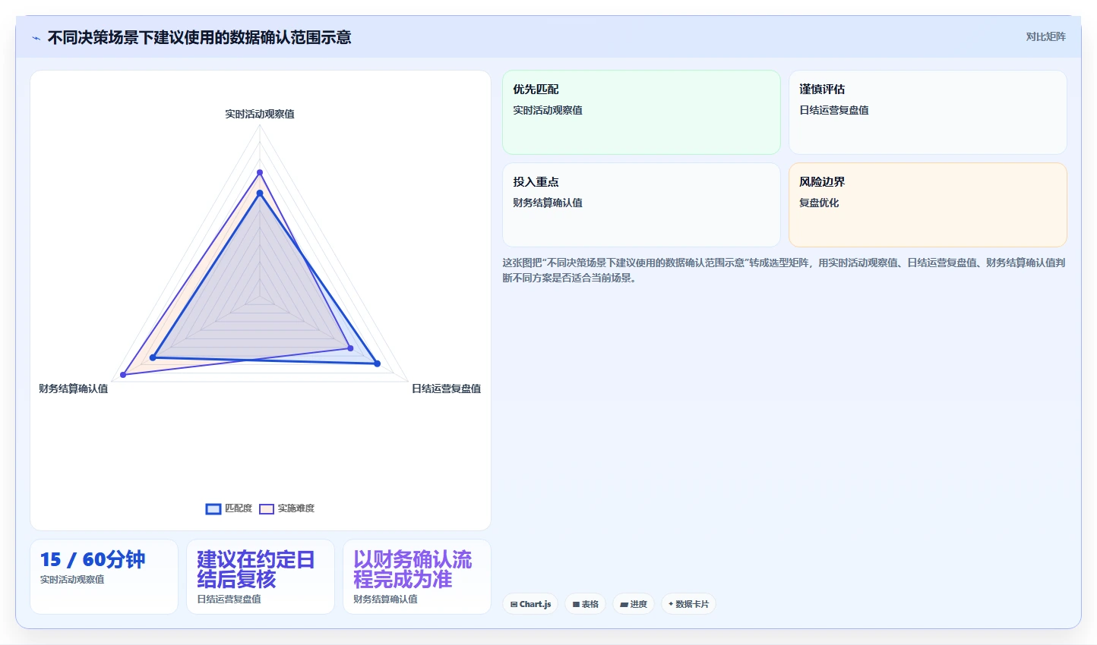Open the 谨慎评估 card
Viewport: 1097px width, 645px height.
click(x=928, y=112)
